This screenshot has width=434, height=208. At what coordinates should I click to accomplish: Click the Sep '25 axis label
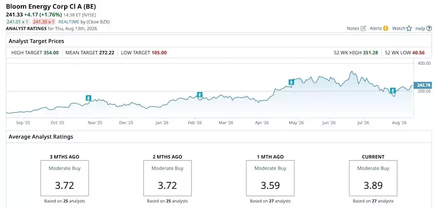pos(23,122)
